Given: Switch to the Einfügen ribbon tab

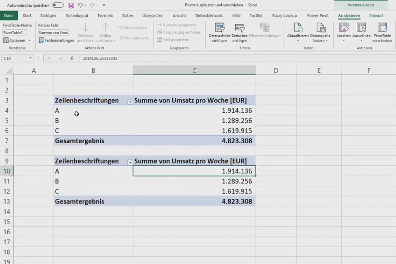Looking at the screenshot, I should [48, 16].
